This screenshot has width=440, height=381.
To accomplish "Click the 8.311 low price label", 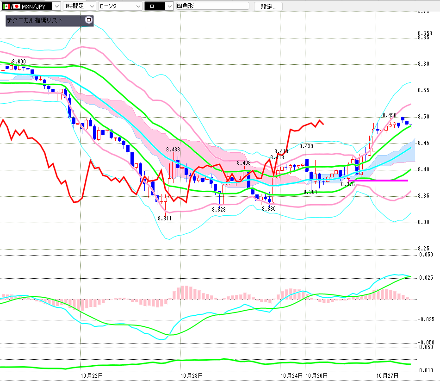I will click(x=164, y=218).
